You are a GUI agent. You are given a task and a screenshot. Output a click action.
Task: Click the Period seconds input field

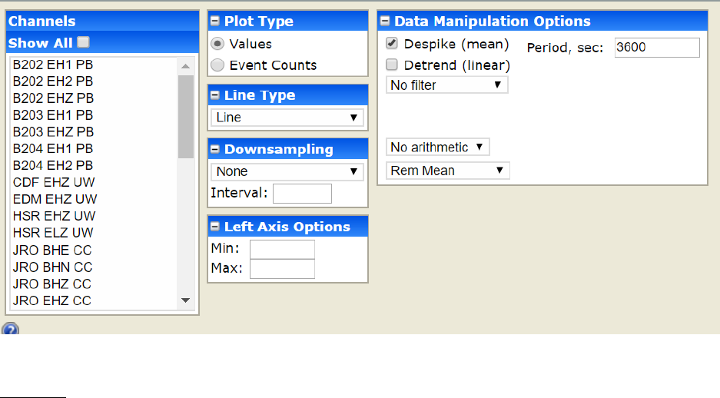[657, 48]
